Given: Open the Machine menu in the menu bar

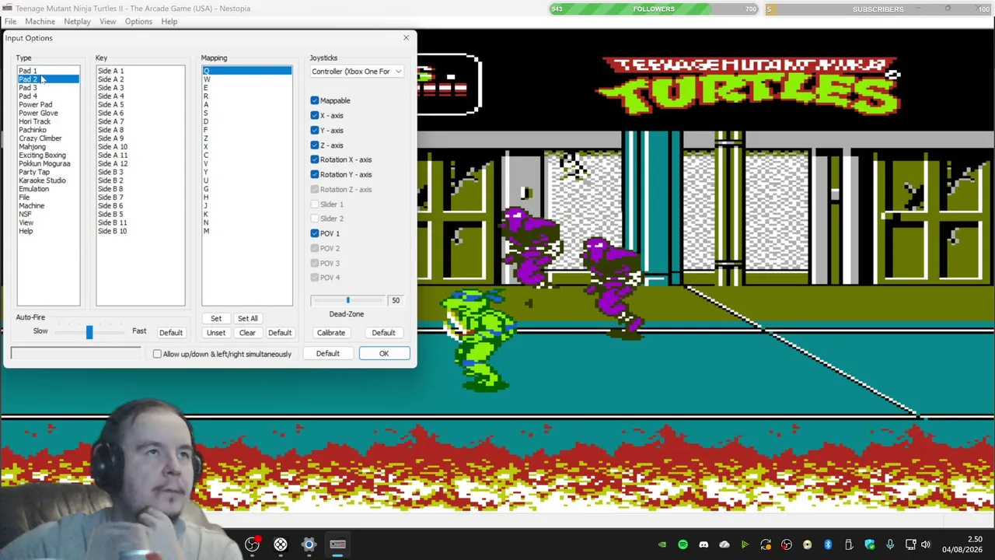Looking at the screenshot, I should click(40, 22).
